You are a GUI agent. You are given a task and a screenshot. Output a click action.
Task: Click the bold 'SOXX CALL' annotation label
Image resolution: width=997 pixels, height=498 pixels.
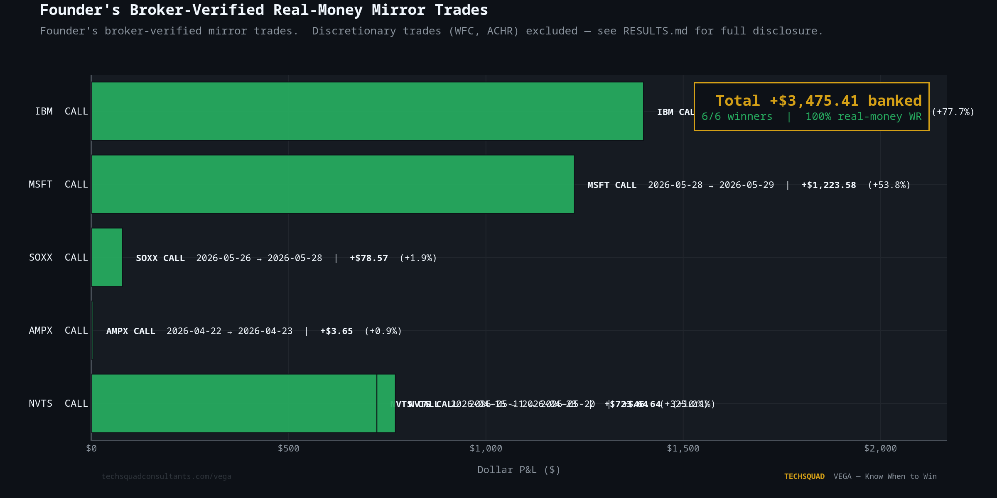pyautogui.click(x=160, y=258)
